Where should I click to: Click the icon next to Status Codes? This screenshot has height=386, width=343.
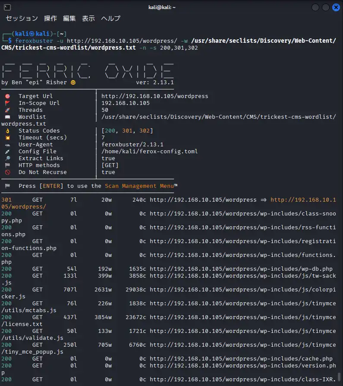pos(7,131)
